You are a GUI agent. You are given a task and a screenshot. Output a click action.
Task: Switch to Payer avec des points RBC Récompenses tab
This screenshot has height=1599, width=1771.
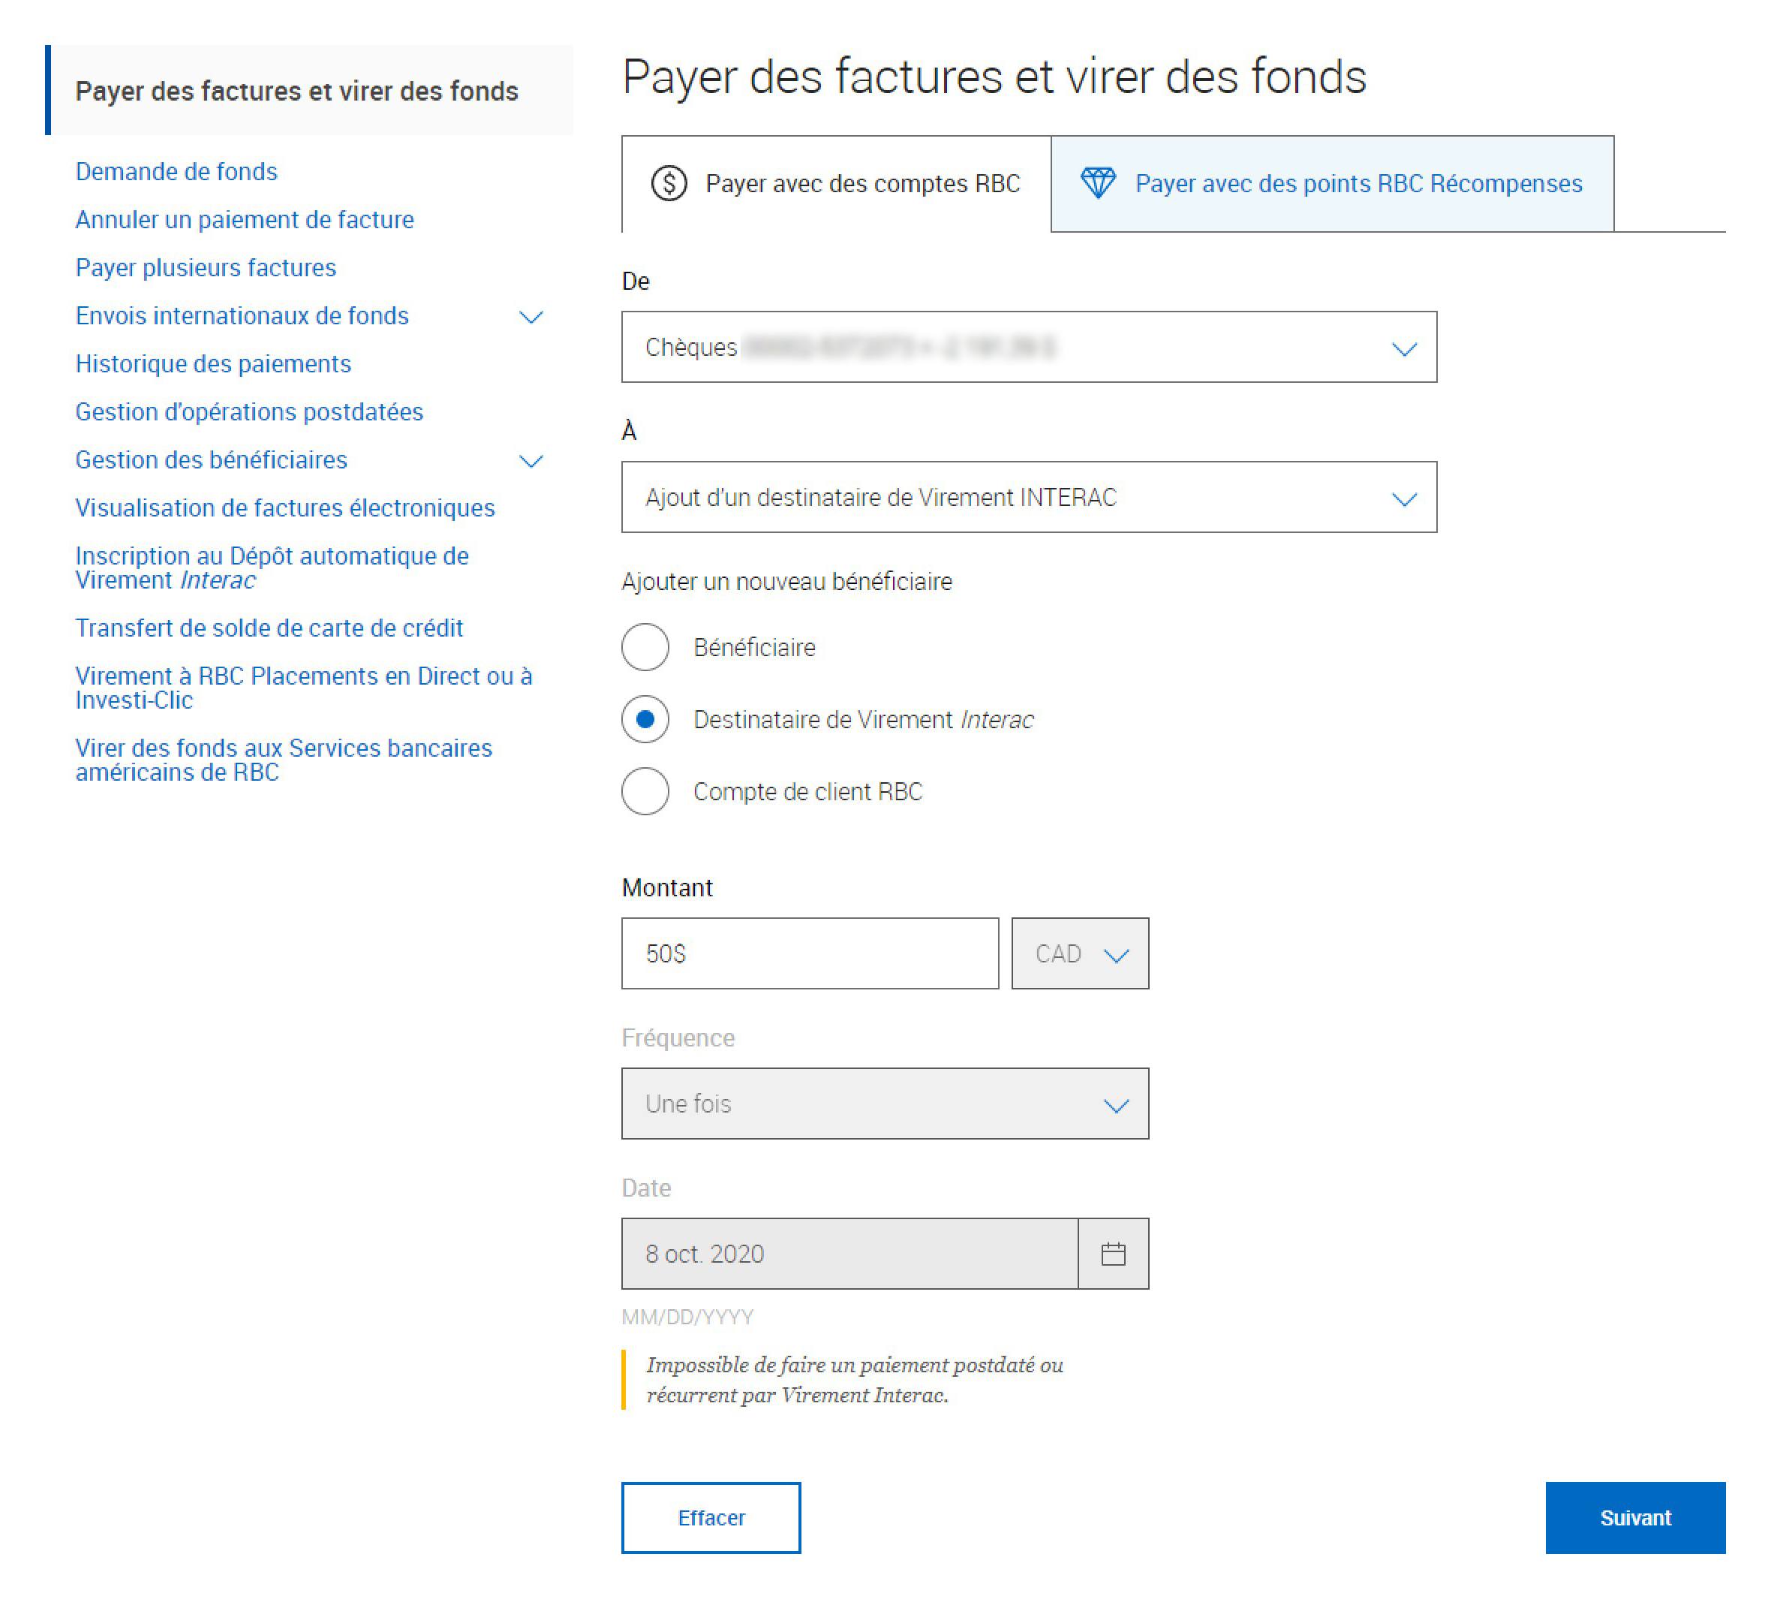coord(1332,184)
